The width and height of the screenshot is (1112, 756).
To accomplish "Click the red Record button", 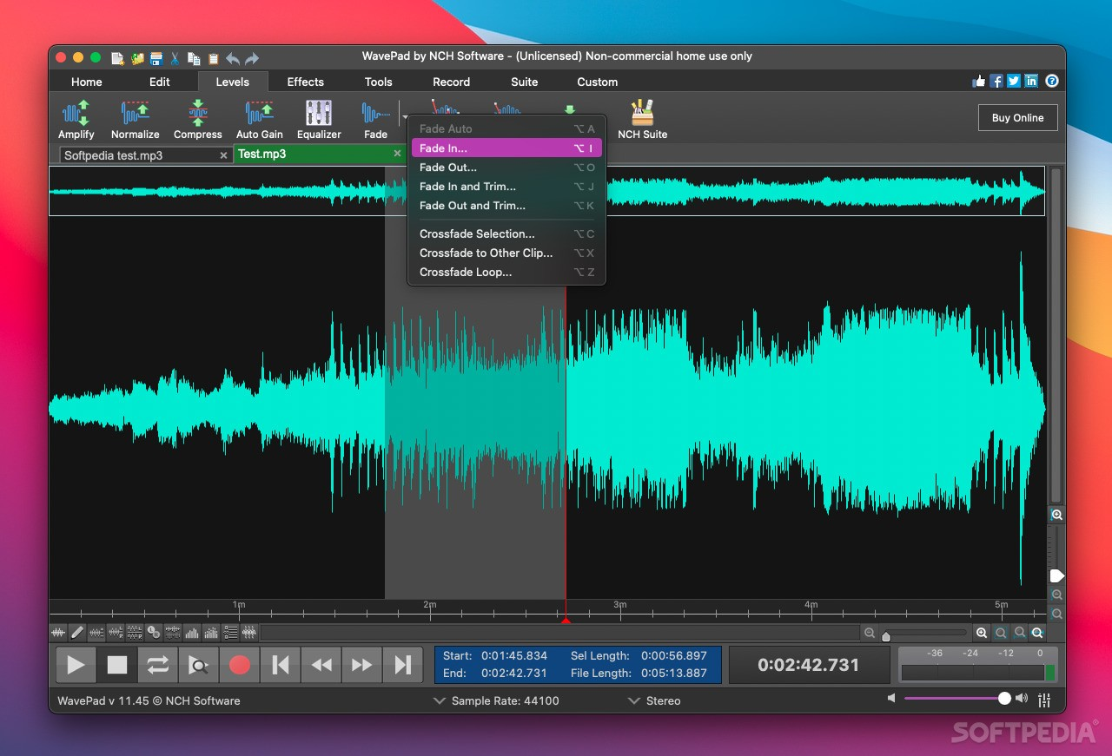I will click(x=240, y=665).
